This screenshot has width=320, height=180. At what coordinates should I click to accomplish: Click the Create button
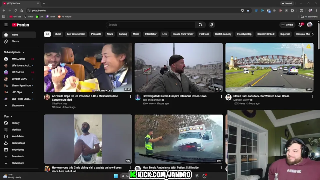pos(287,25)
